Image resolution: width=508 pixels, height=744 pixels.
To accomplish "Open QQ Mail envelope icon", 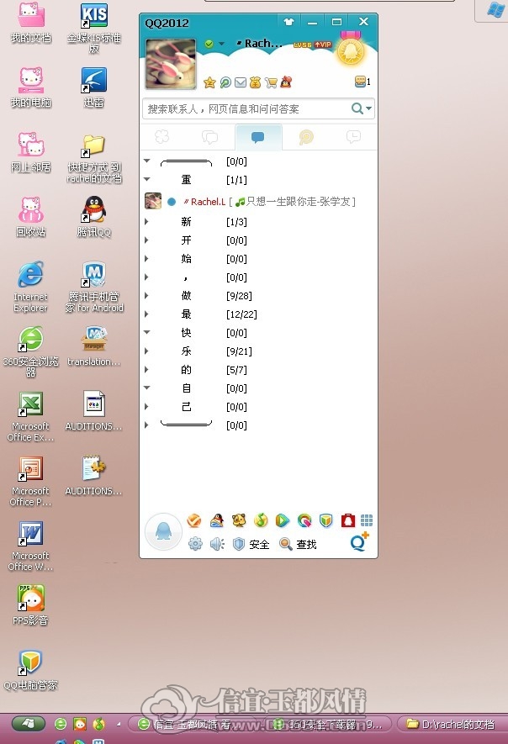I will [241, 82].
